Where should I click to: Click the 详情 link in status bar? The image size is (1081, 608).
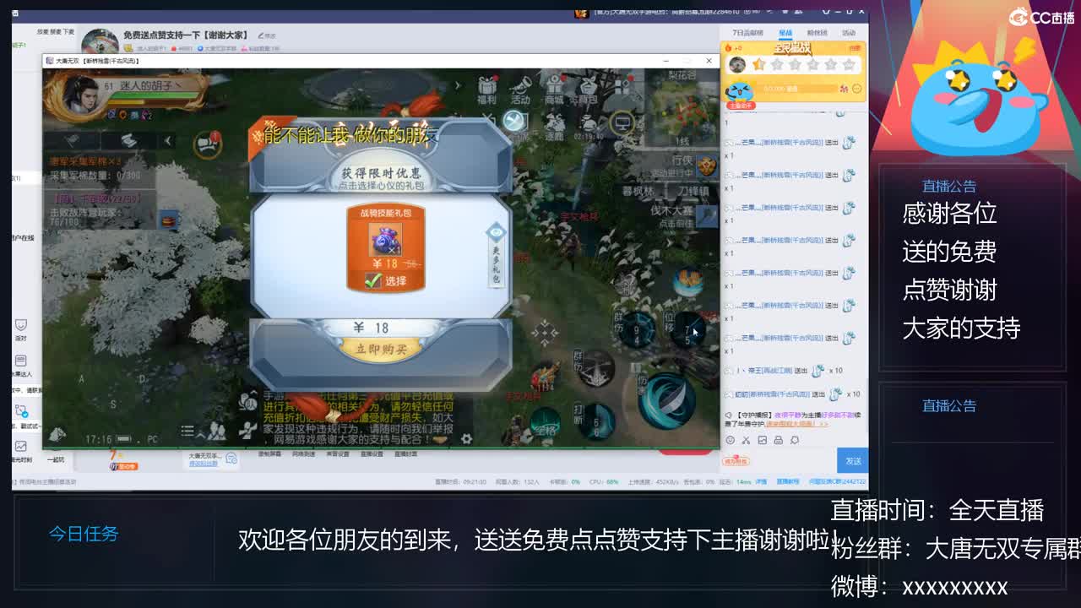pyautogui.click(x=760, y=481)
